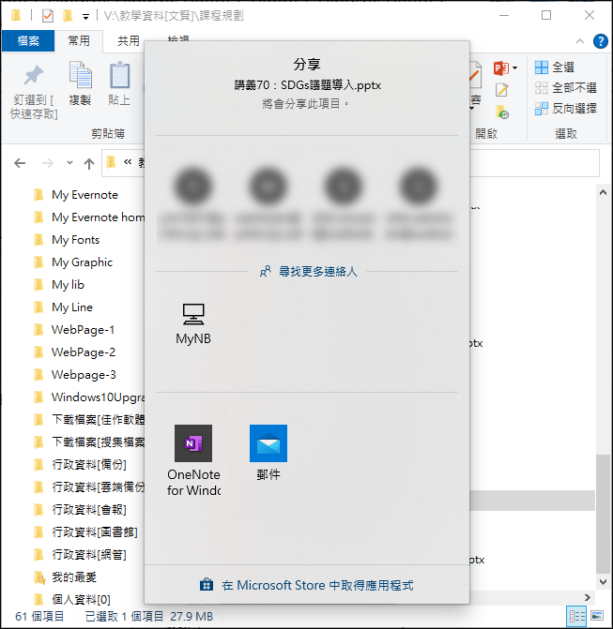Open with PowerPoint icon in ribbon

pyautogui.click(x=500, y=68)
